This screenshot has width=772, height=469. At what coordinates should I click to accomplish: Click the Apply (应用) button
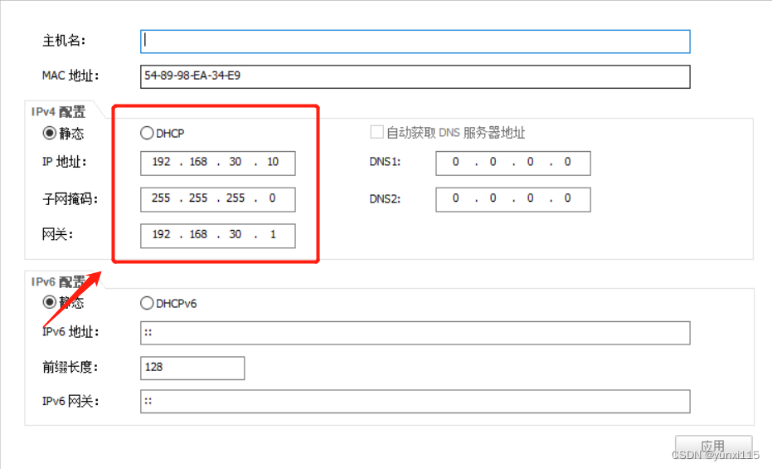point(713,447)
